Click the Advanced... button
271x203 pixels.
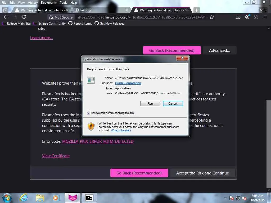pos(219,50)
